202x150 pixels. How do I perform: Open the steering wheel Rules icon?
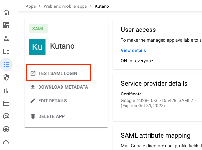6,129
